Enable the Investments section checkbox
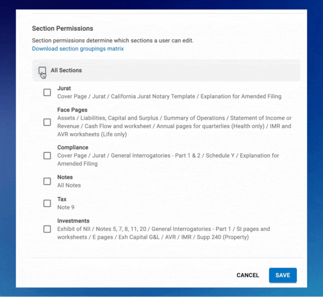323x297 pixels. coord(47,229)
